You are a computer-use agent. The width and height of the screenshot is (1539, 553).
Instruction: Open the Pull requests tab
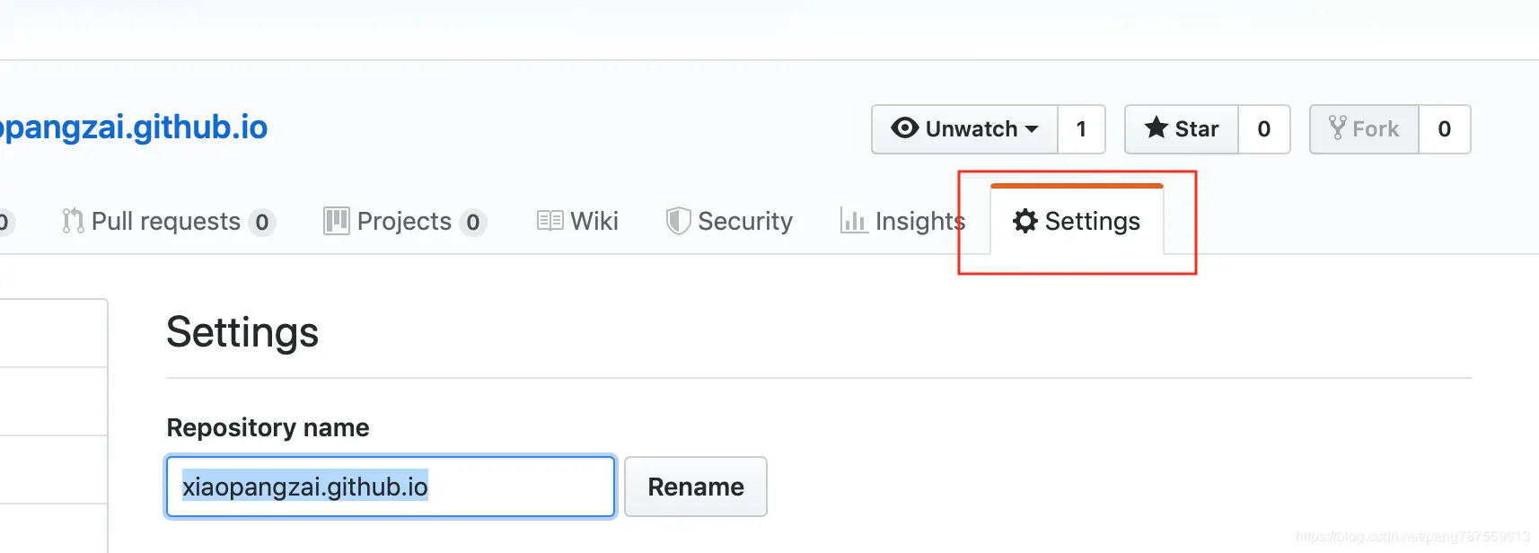pos(166,221)
